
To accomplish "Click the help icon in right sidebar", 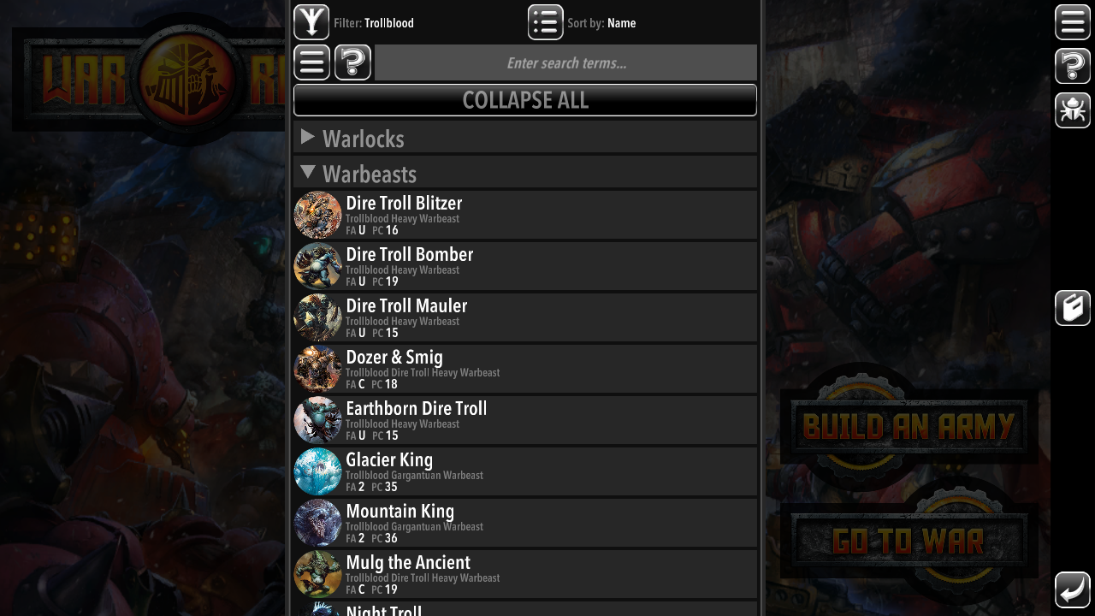I will click(x=1073, y=66).
